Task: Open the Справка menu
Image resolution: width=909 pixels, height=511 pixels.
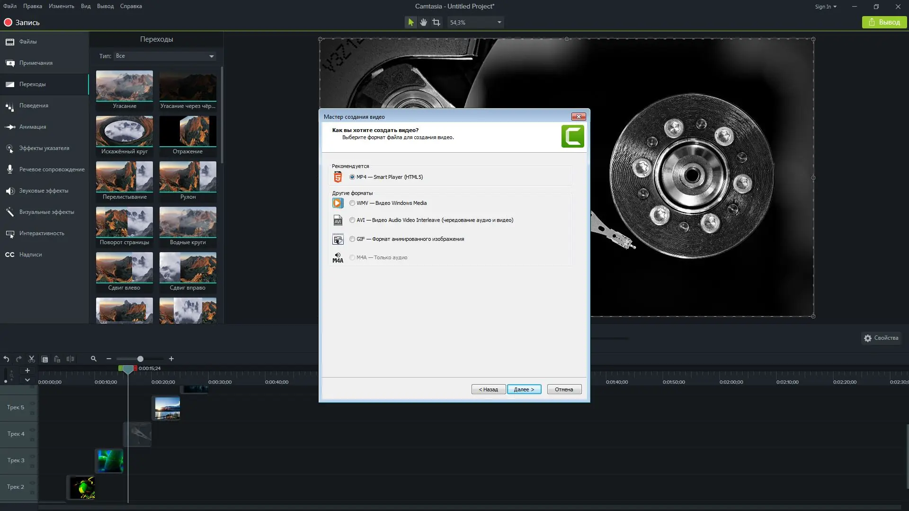Action: click(x=131, y=6)
